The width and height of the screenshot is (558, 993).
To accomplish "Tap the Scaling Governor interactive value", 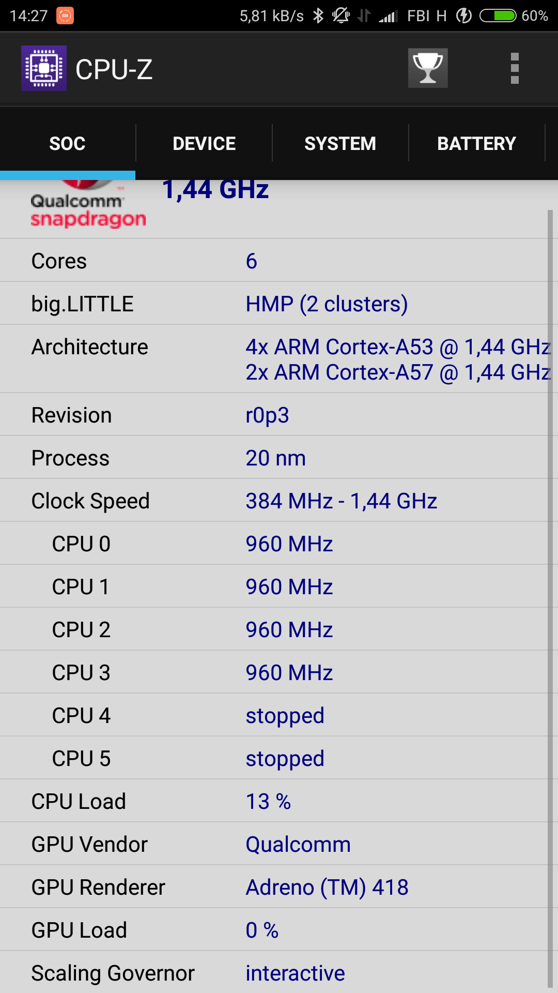I will [x=295, y=973].
